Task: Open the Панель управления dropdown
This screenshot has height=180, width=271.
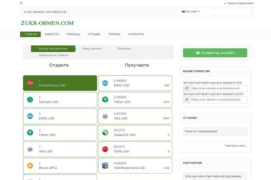Action: tap(241, 3)
